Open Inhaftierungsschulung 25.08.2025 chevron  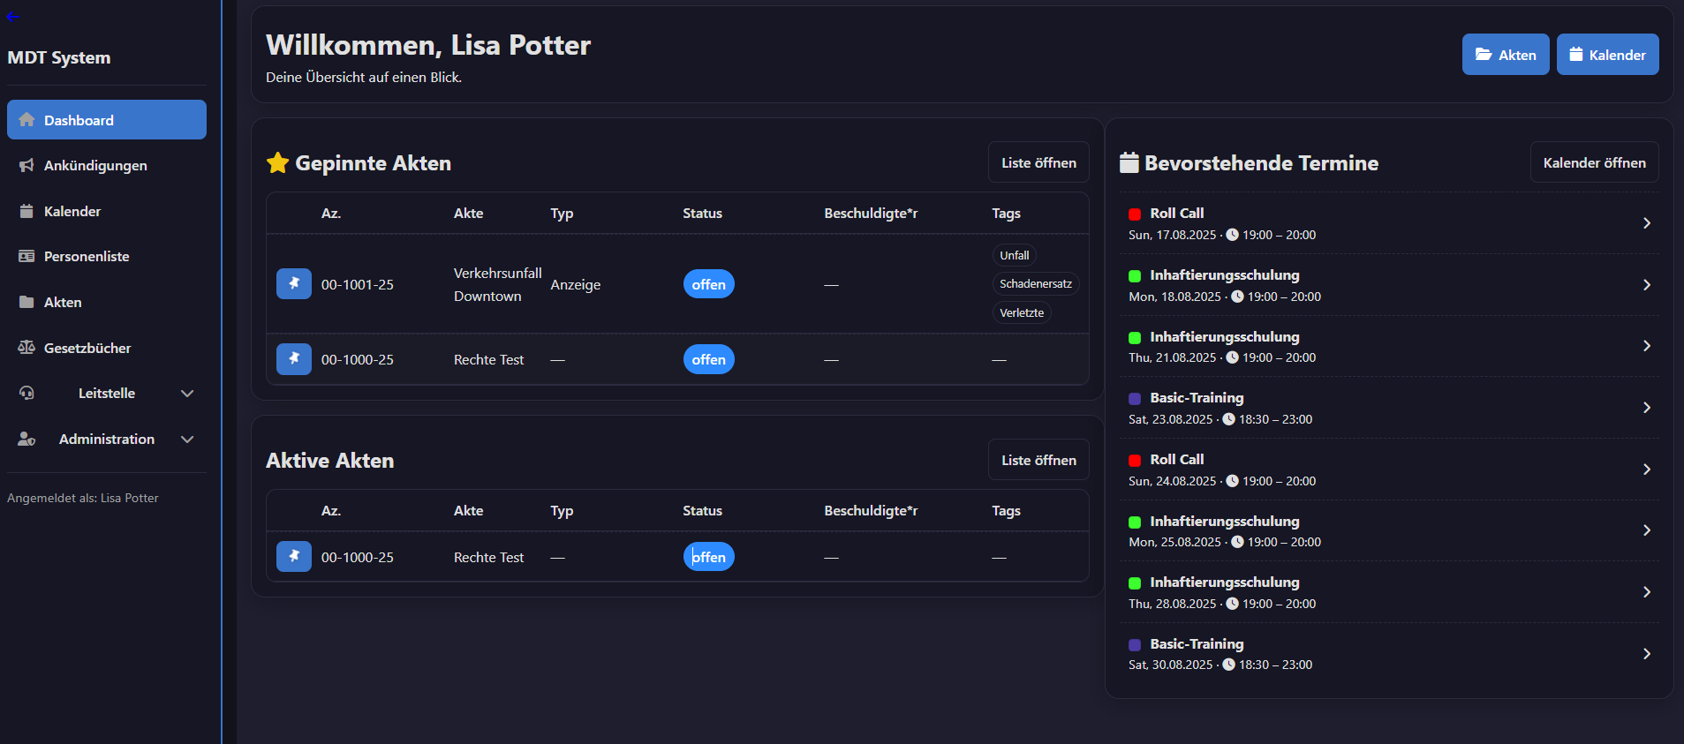pyautogui.click(x=1647, y=530)
